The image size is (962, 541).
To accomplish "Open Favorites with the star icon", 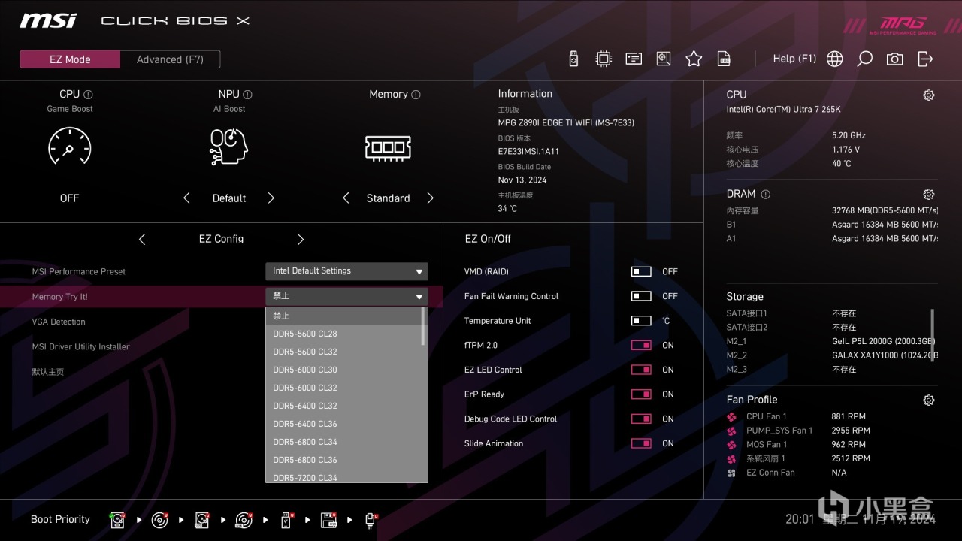I will tap(694, 59).
